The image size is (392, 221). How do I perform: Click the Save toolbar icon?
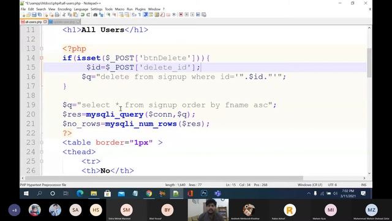point(34,15)
